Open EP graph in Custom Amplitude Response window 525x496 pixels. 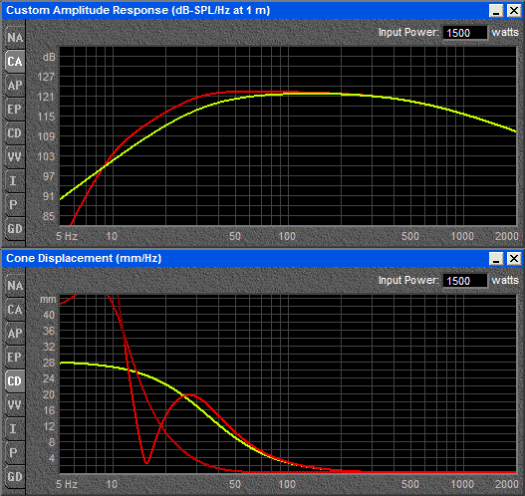(15, 110)
